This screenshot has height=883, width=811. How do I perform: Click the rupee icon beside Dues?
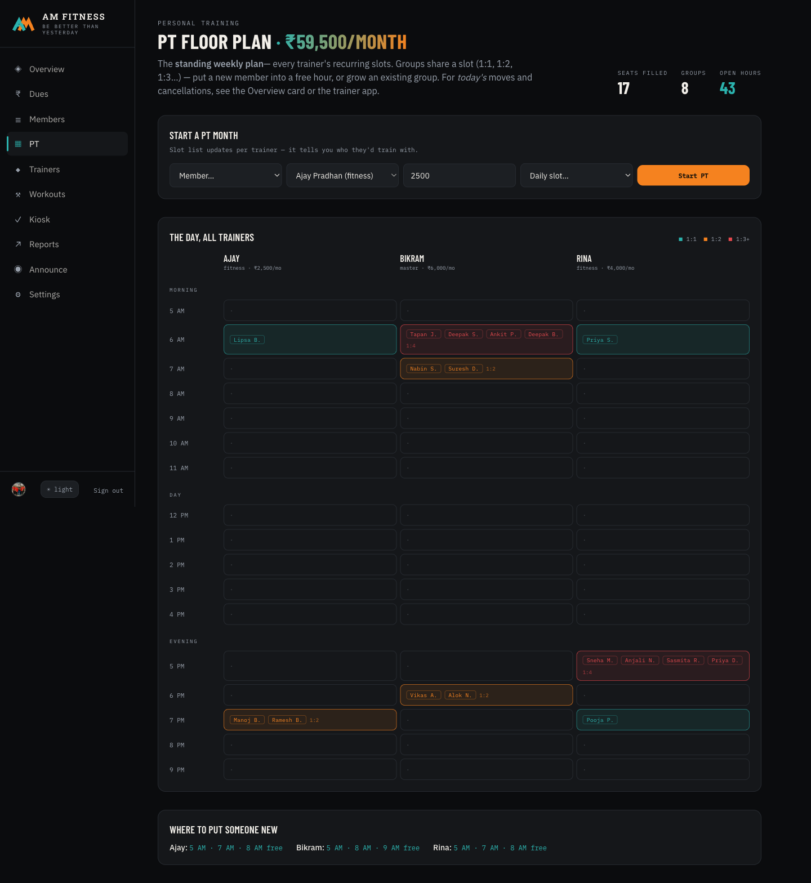pyautogui.click(x=18, y=94)
